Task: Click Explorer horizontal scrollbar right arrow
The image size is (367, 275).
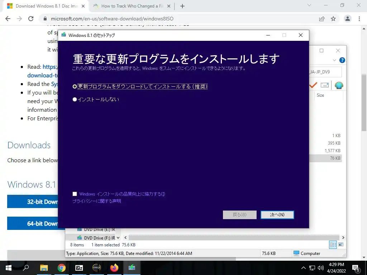Action: [343, 238]
